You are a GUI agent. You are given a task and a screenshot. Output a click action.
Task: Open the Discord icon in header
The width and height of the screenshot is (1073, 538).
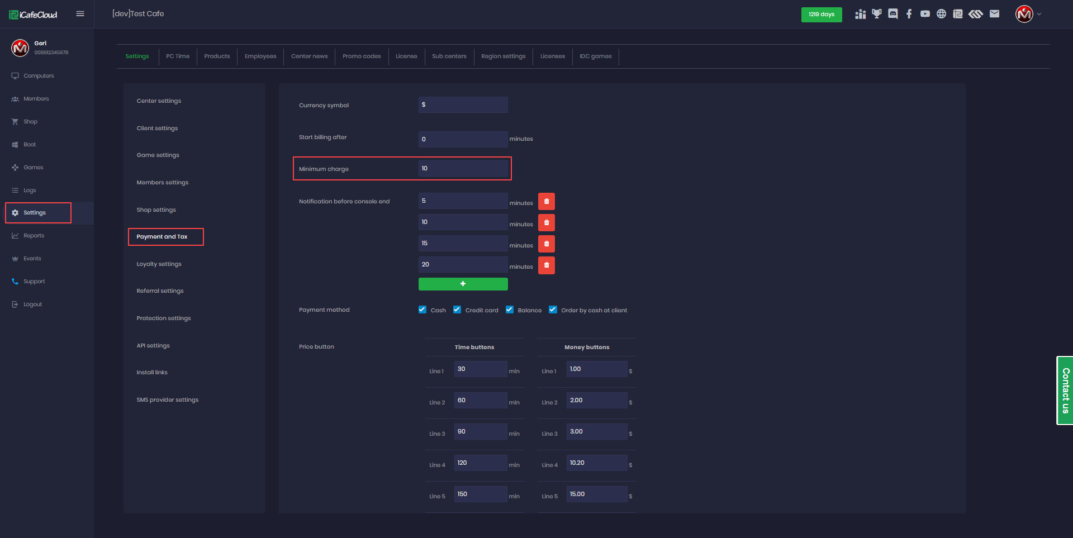pyautogui.click(x=893, y=14)
